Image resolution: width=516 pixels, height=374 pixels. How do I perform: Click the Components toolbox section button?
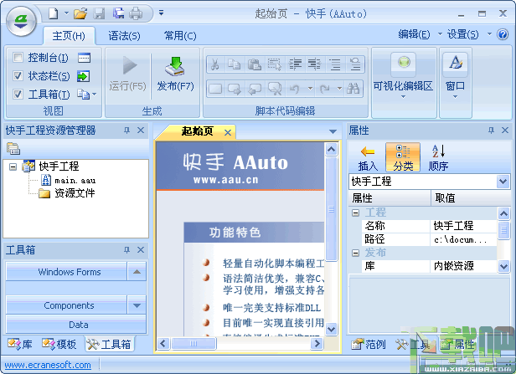click(66, 305)
